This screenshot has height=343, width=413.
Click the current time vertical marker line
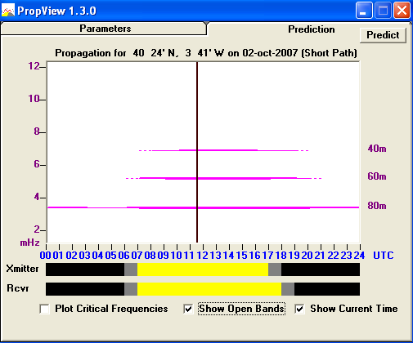tap(197, 152)
